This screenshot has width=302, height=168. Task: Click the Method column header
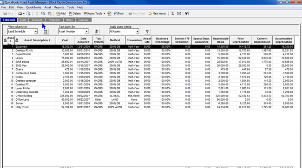click(115, 40)
